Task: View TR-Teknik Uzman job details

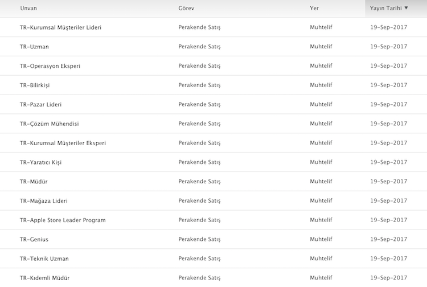Action: [x=44, y=259]
